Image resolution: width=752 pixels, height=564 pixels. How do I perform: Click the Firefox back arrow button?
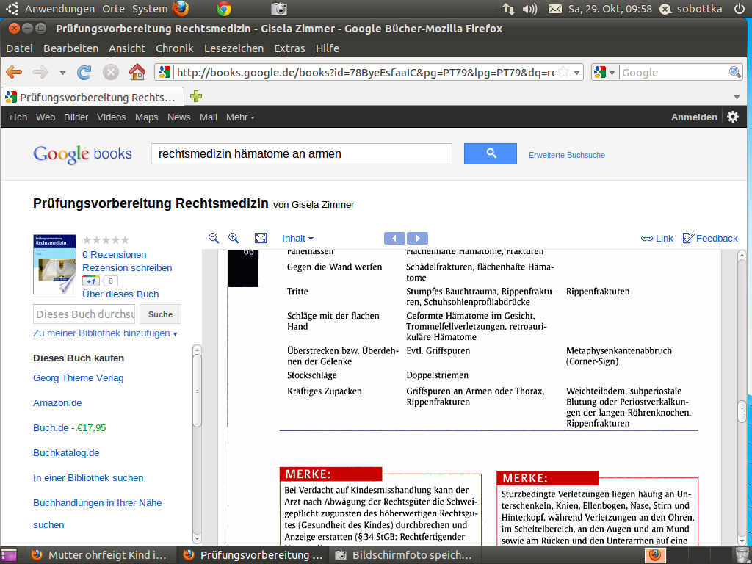[15, 73]
